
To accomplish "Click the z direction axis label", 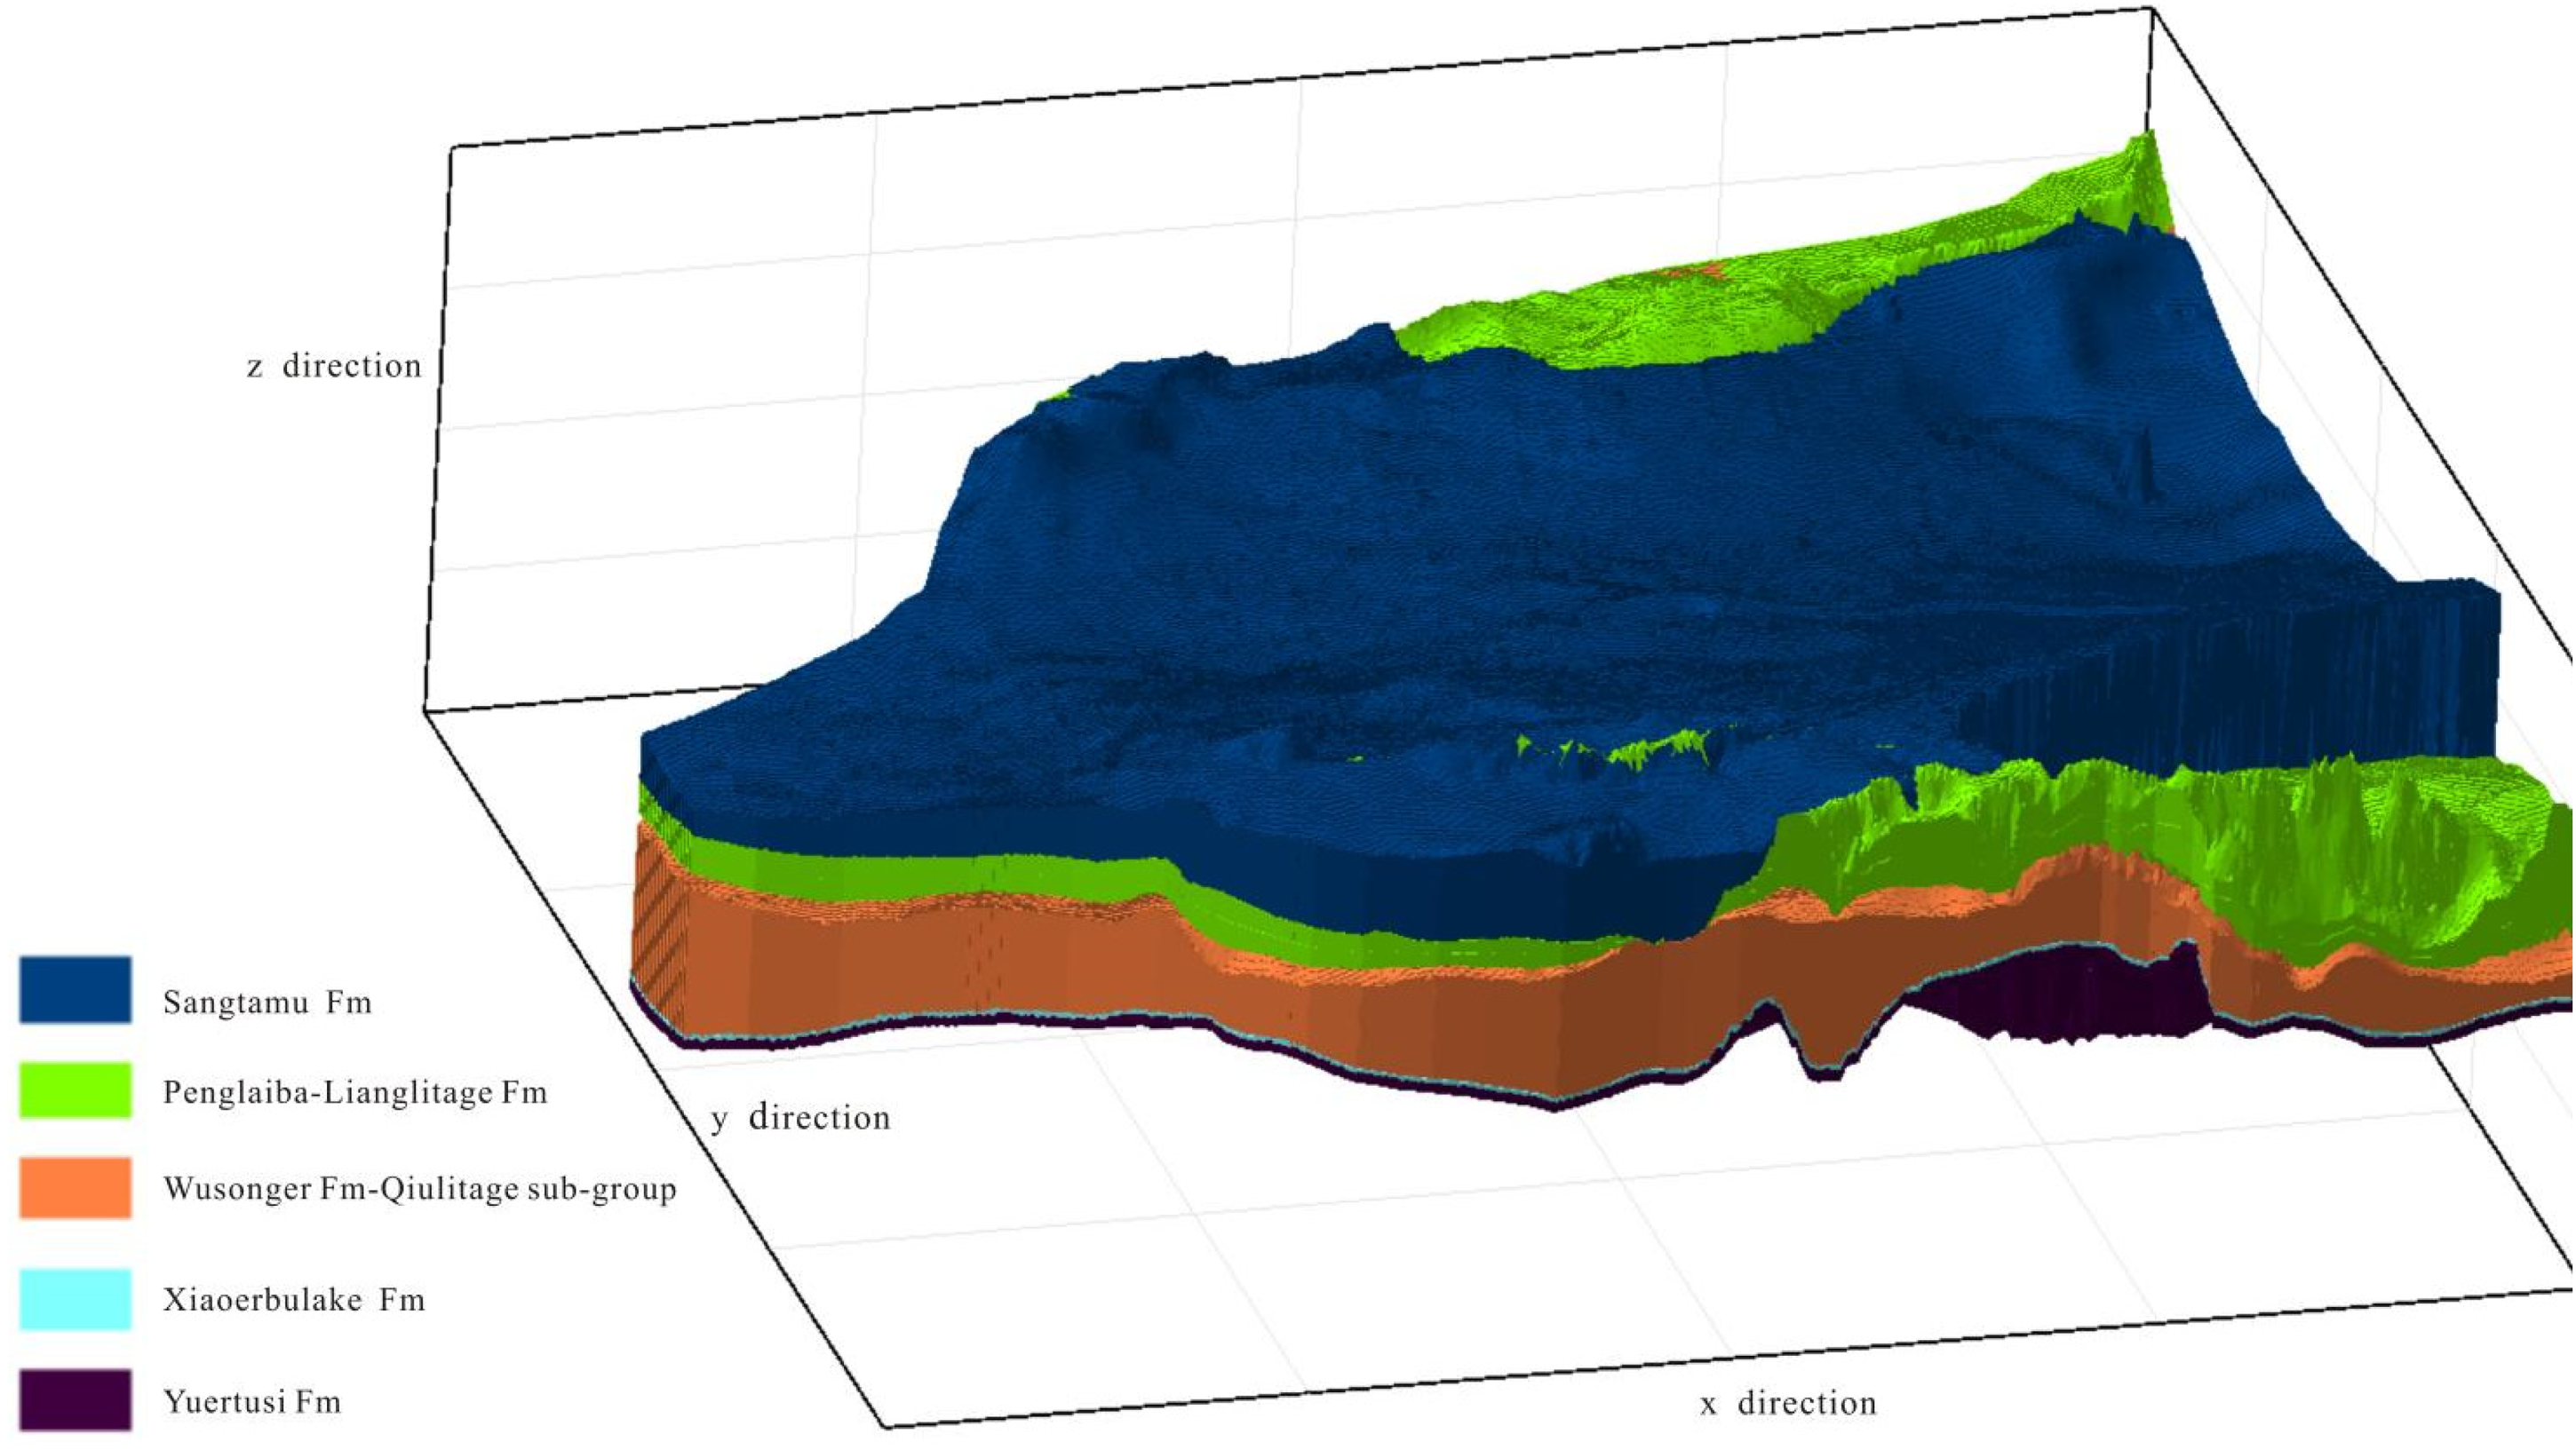I will coord(334,366).
